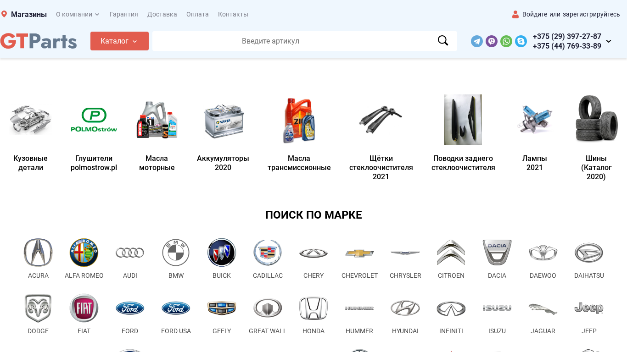This screenshot has height=352, width=627.
Task: Select the Geely brand logo
Action: pos(222,308)
